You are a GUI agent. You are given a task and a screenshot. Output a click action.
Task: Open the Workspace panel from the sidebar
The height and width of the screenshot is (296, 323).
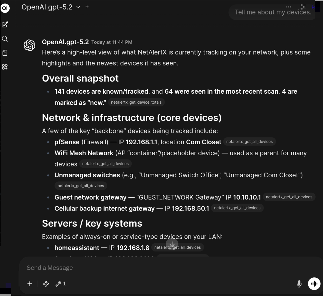point(5,67)
